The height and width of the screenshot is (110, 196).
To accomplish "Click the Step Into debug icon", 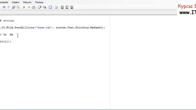I will [44, 7].
